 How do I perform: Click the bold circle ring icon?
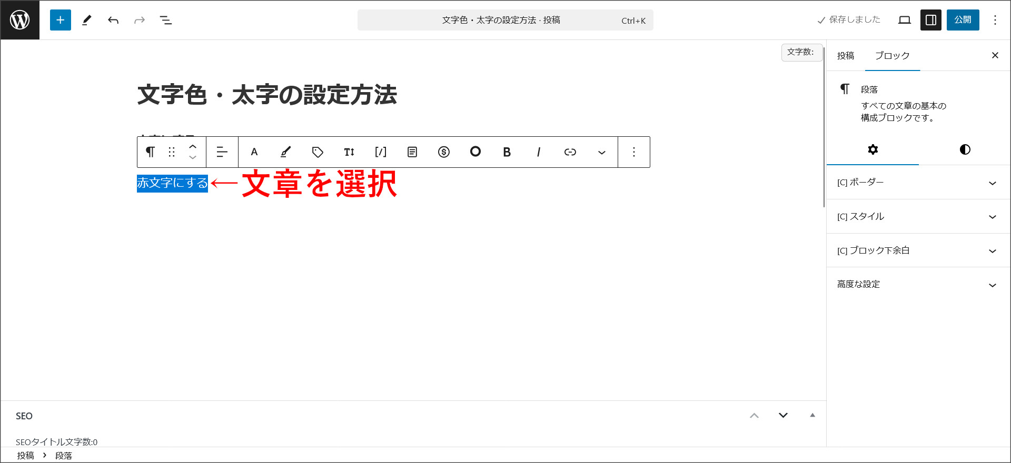[475, 152]
